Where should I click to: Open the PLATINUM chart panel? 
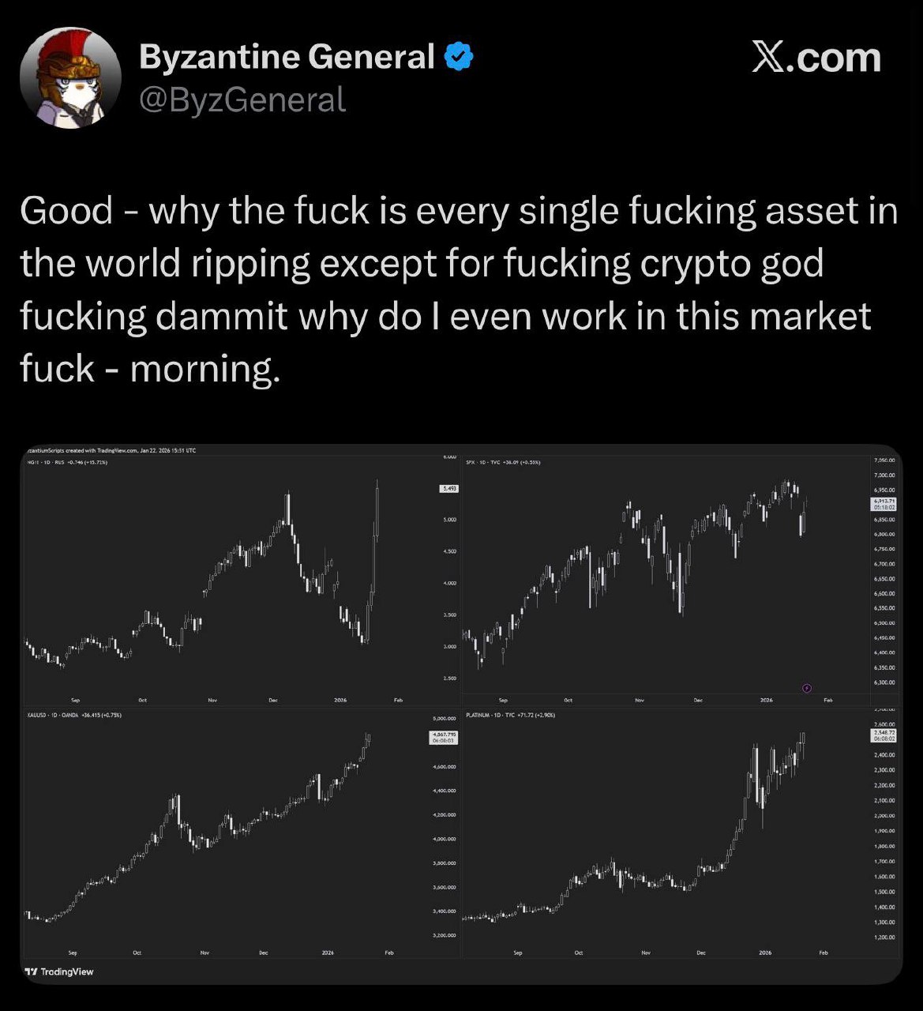tap(663, 829)
